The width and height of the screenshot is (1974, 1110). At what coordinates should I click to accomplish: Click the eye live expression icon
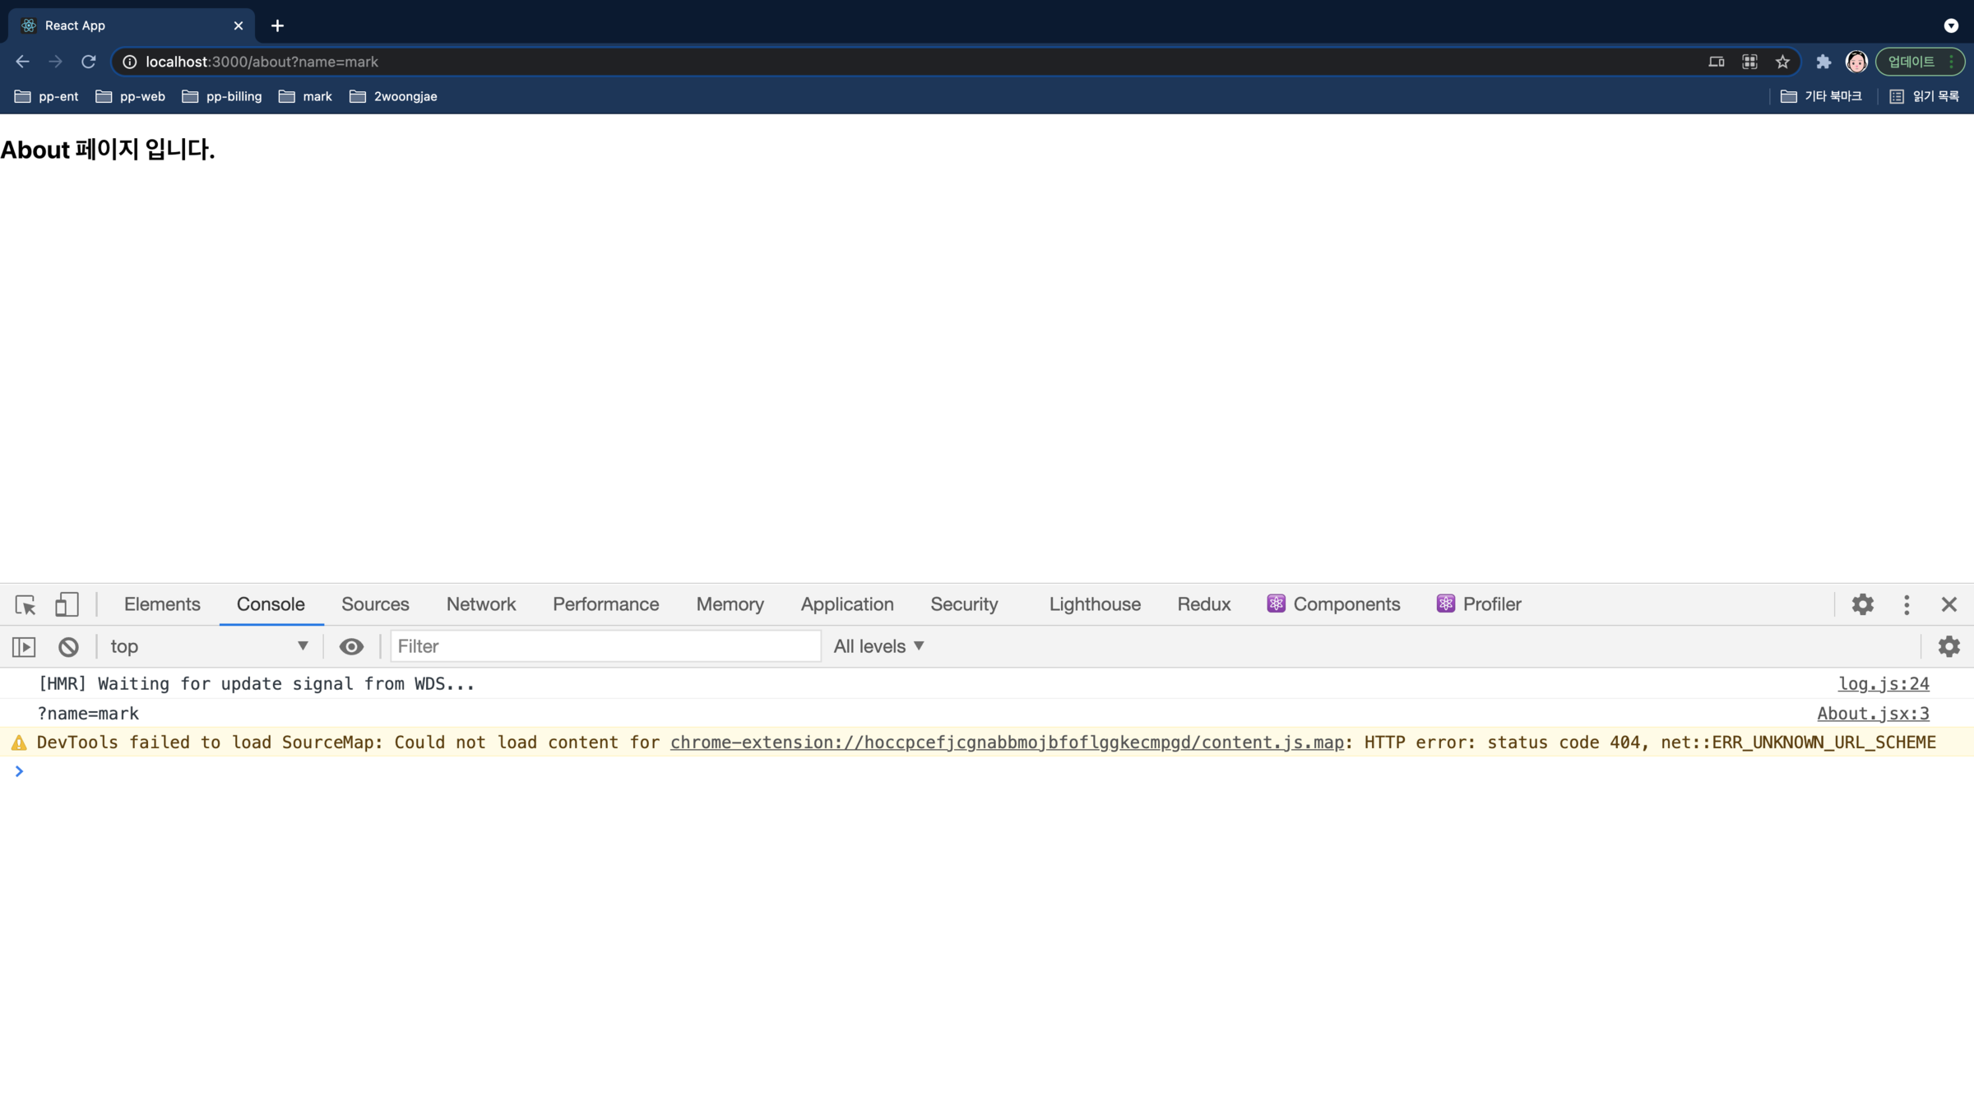(351, 646)
